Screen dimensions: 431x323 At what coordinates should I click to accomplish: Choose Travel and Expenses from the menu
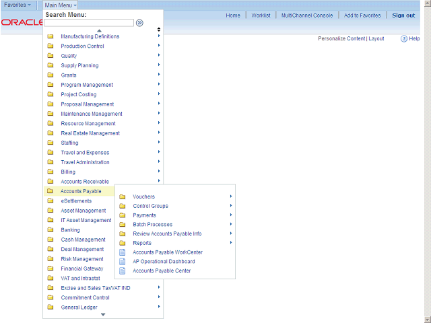coord(85,153)
